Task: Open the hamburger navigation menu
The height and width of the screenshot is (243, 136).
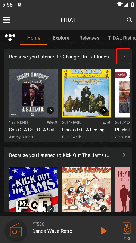Action: point(7,20)
